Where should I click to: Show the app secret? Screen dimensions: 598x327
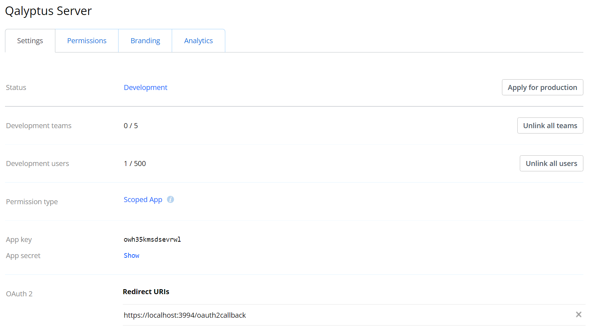tap(131, 255)
